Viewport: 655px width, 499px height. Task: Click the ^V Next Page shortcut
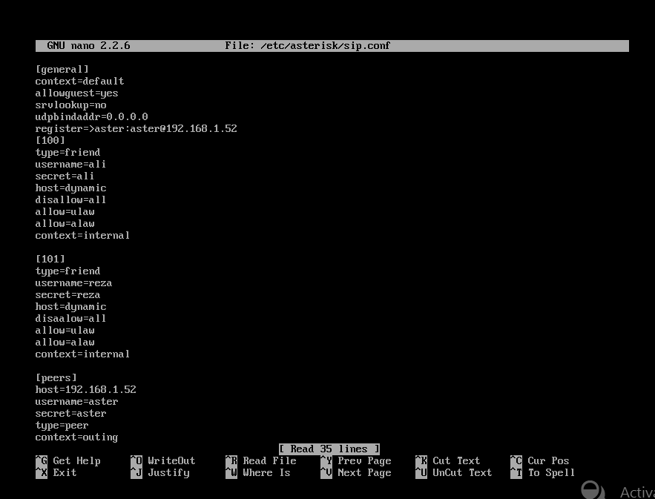click(355, 472)
